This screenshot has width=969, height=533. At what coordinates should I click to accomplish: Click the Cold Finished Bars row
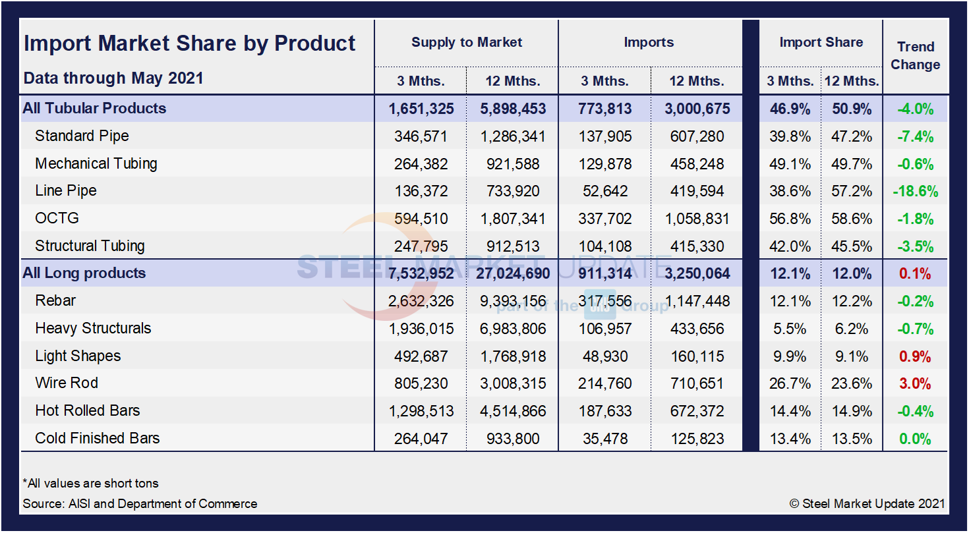pyautogui.click(x=97, y=438)
